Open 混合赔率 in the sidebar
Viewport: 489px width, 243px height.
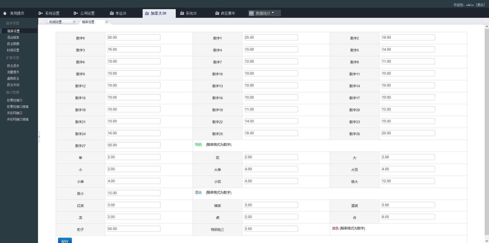pyautogui.click(x=13, y=37)
